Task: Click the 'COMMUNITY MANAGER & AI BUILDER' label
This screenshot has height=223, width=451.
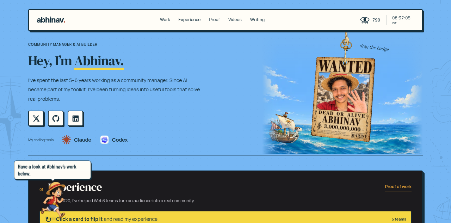Action: point(63,44)
